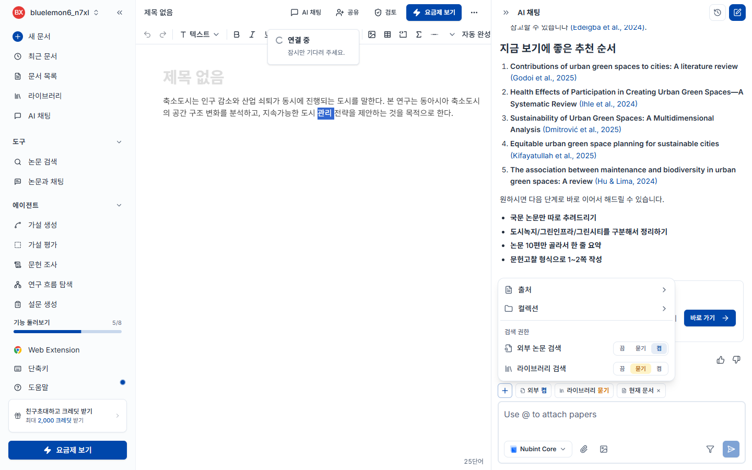Click the 라이브러리 묻기 chip
Screen dimensions: 752x470
coord(584,391)
